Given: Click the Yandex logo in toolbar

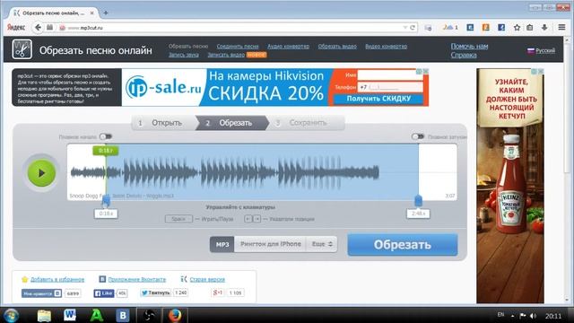Looking at the screenshot, I should coord(16,28).
